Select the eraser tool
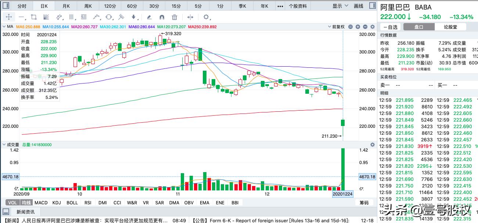 (x=149, y=17)
